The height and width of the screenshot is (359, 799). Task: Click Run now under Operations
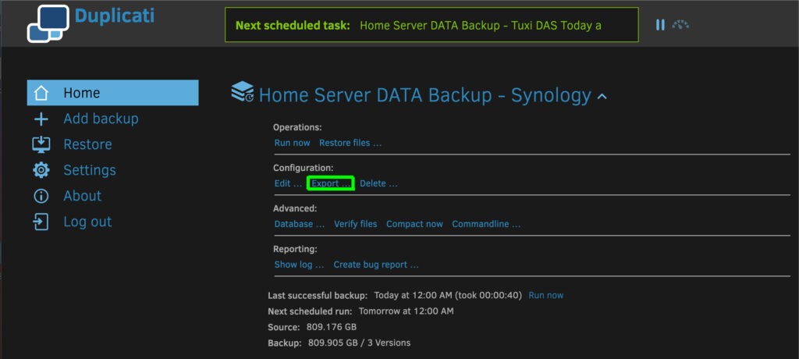click(x=292, y=143)
